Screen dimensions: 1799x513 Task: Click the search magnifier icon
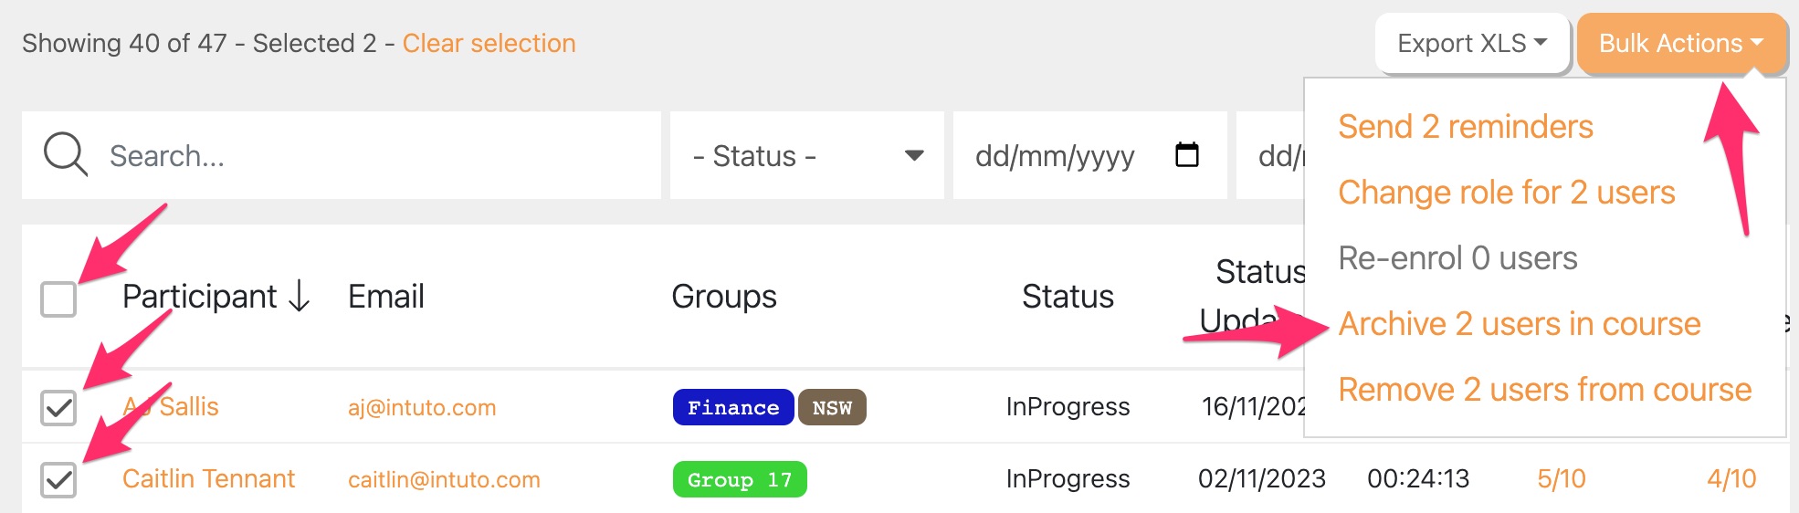click(x=65, y=154)
